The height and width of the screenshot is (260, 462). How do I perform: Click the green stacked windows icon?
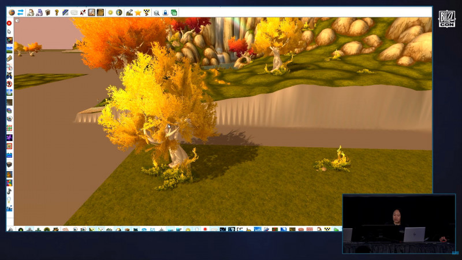pyautogui.click(x=174, y=12)
